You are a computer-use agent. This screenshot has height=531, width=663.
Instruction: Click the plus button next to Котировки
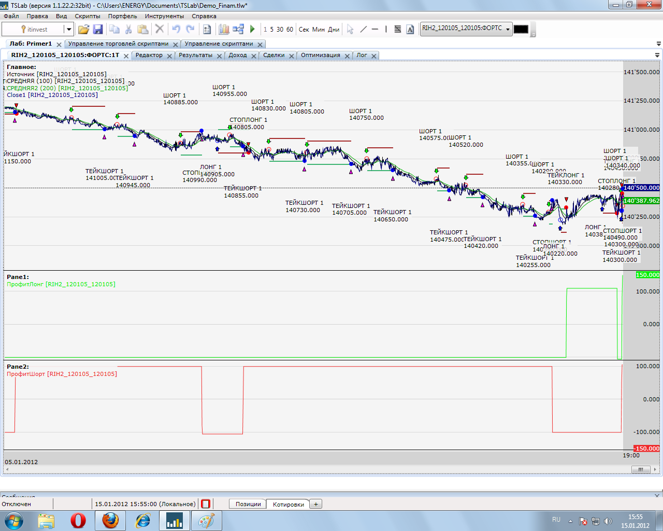315,504
